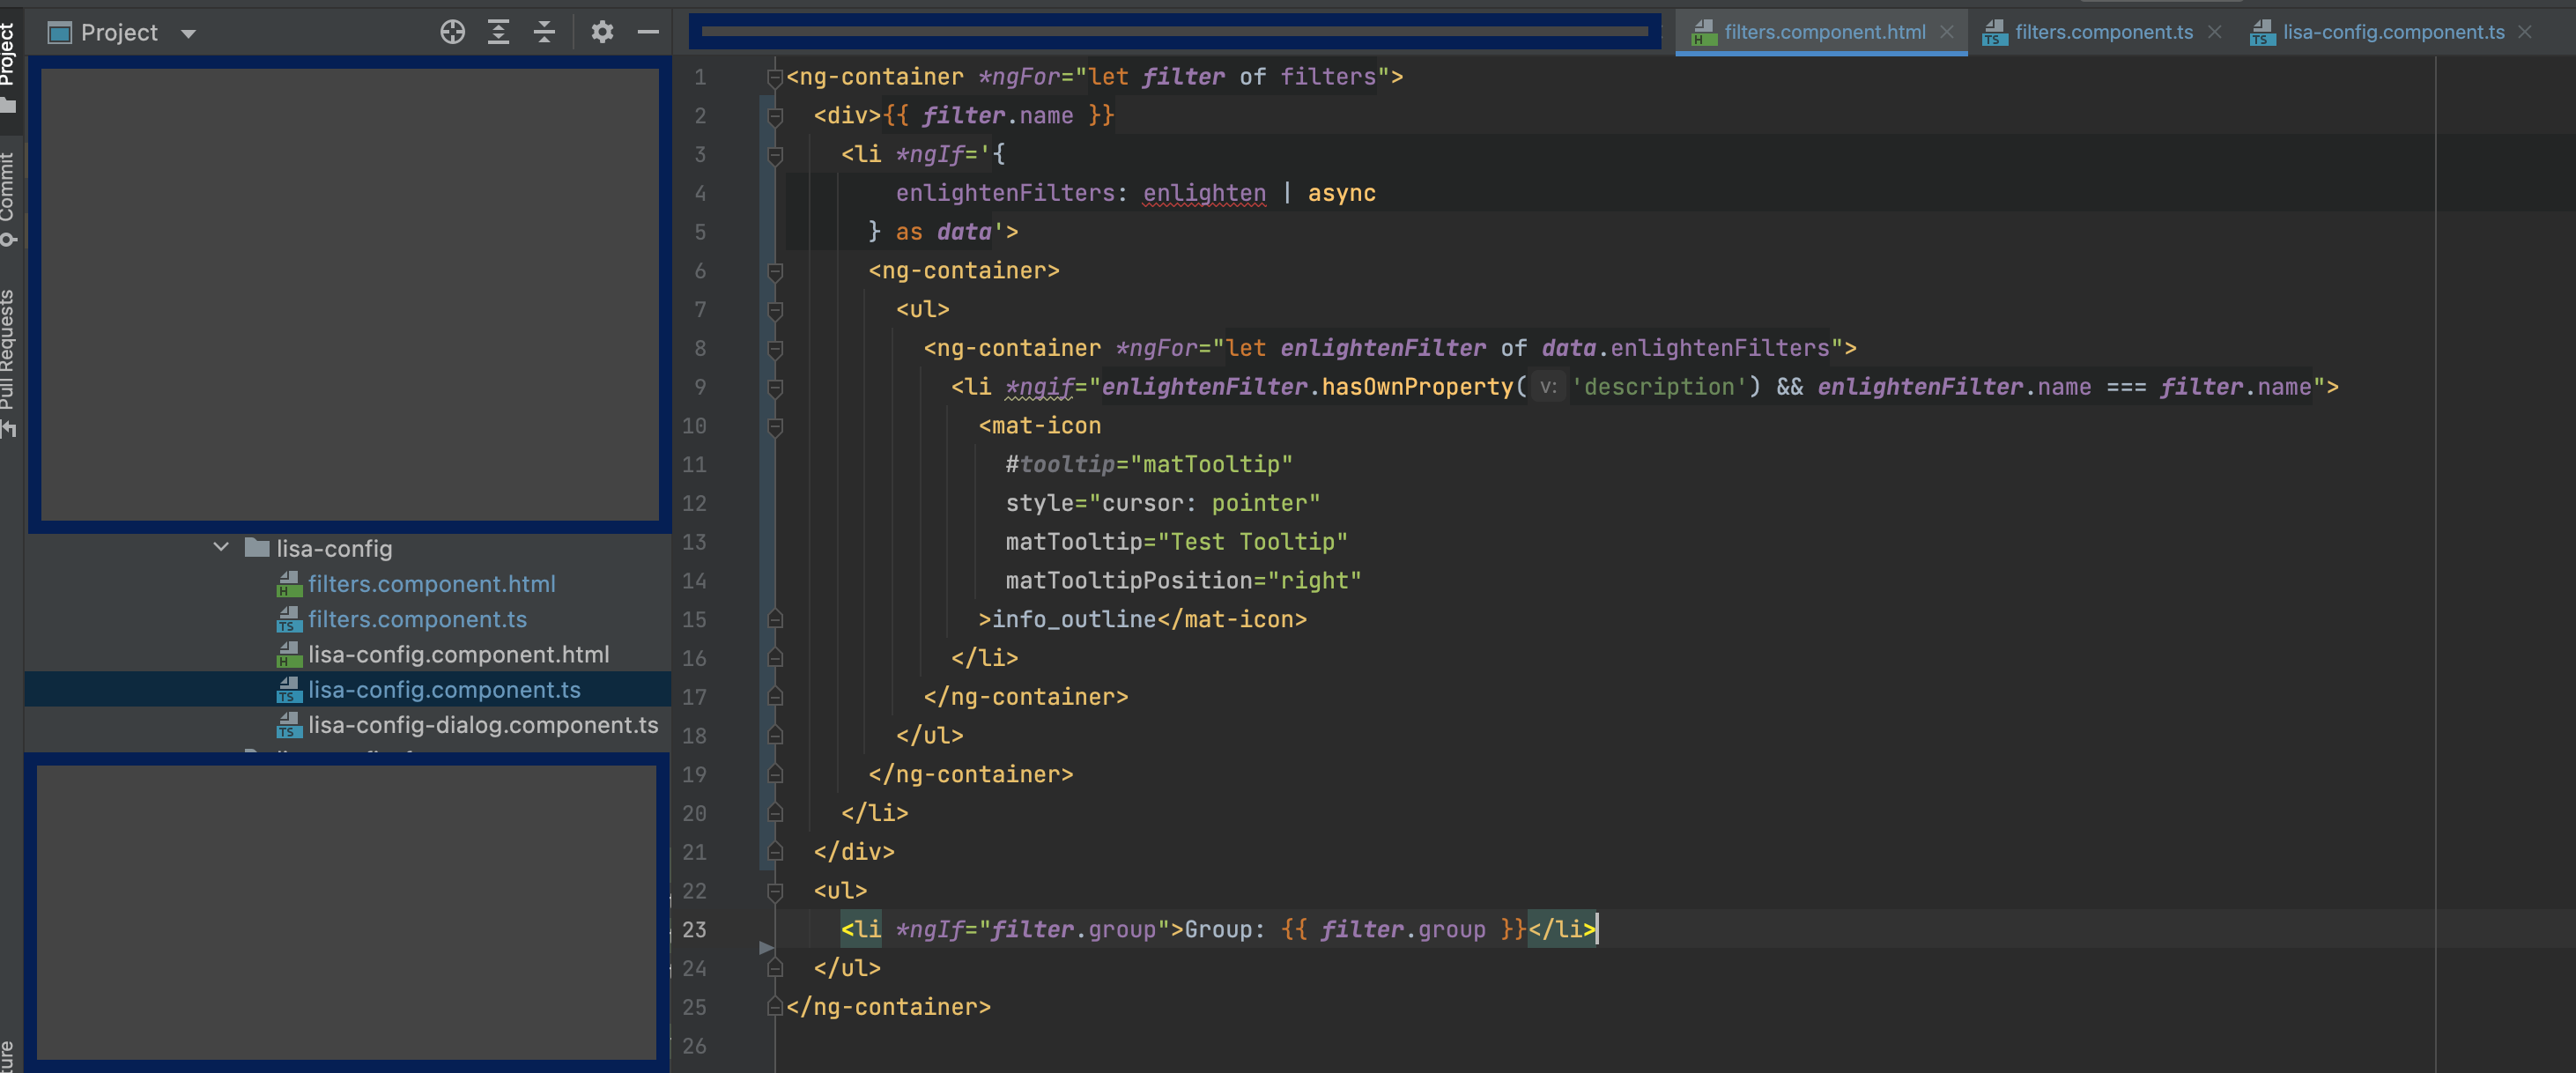Screen dimensions: 2576x1073
Task: Fold the div block at line 2
Action: point(774,116)
